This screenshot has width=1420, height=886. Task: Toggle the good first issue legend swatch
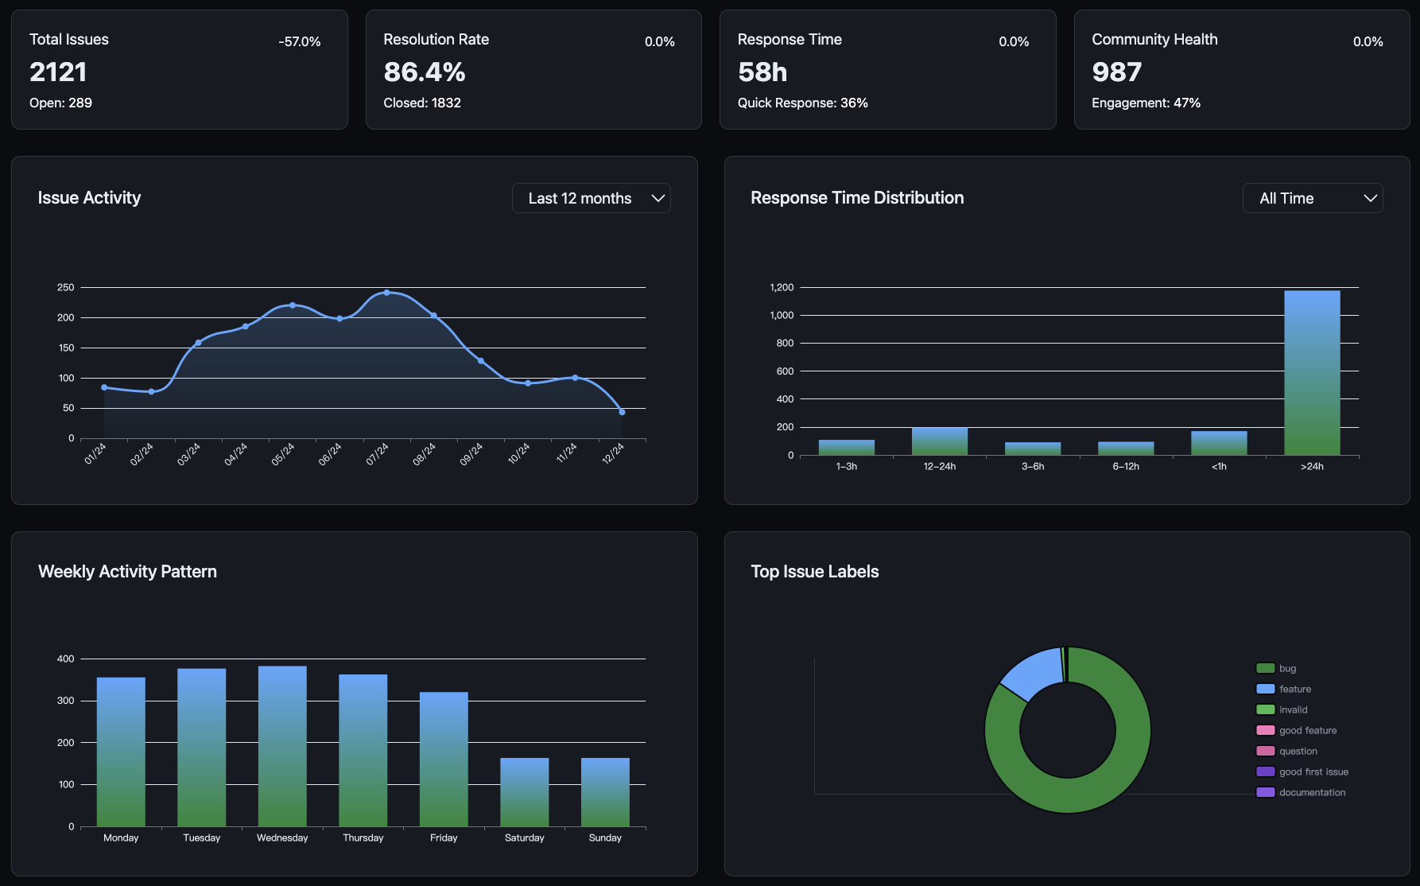pyautogui.click(x=1265, y=771)
